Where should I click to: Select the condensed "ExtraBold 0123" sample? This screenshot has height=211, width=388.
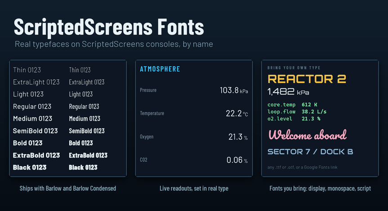[88, 155]
